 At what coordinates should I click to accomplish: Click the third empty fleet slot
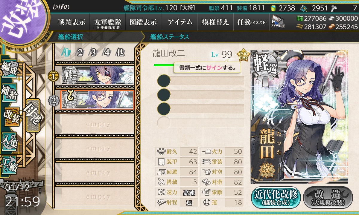[x=98, y=173]
